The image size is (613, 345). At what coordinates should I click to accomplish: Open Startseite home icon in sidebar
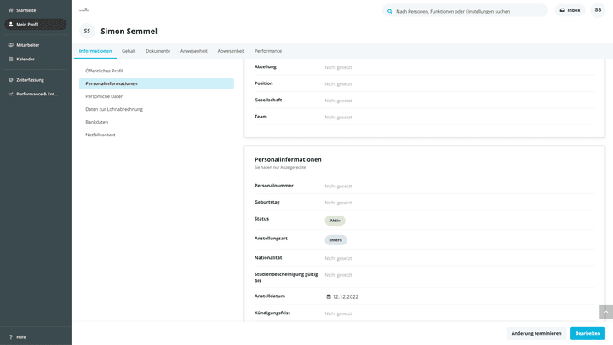[x=10, y=10]
